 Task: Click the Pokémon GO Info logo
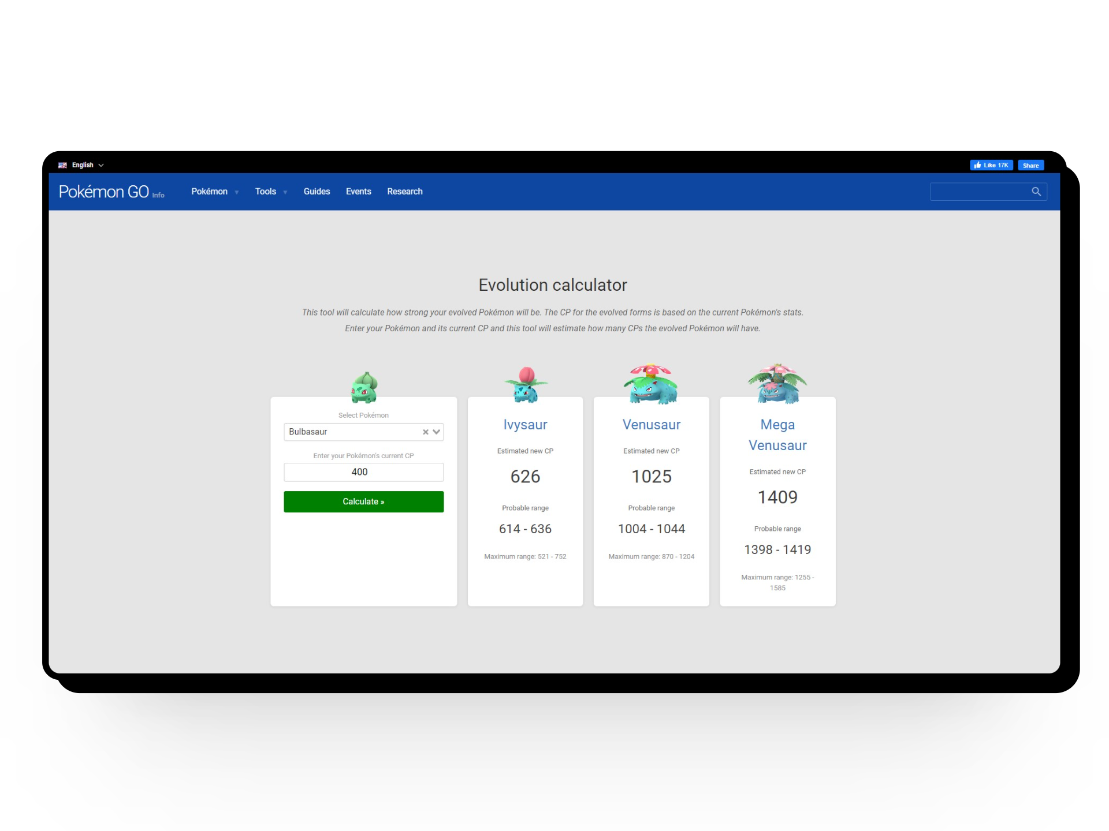111,192
